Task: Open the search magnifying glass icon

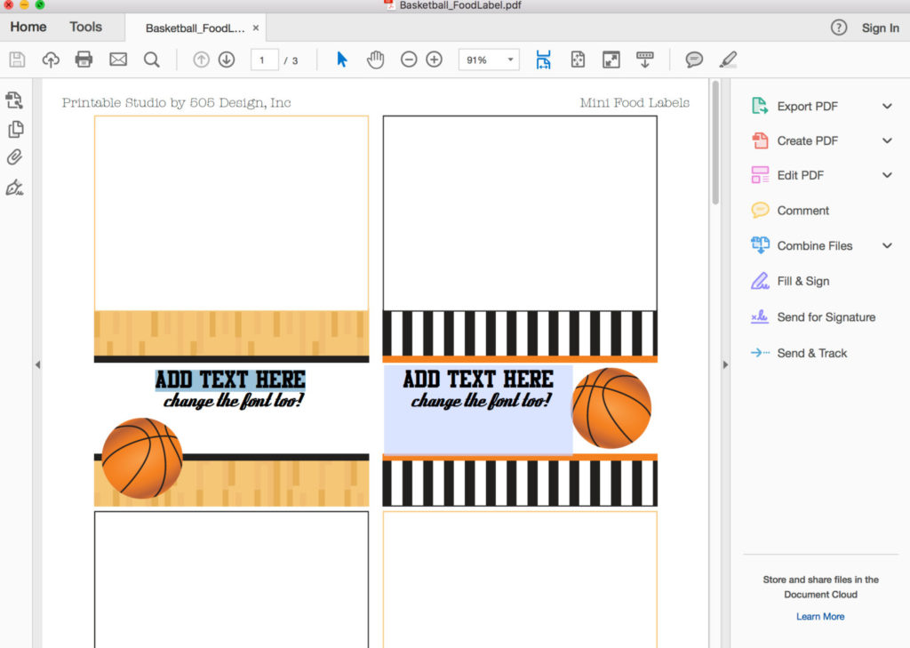Action: [x=152, y=60]
